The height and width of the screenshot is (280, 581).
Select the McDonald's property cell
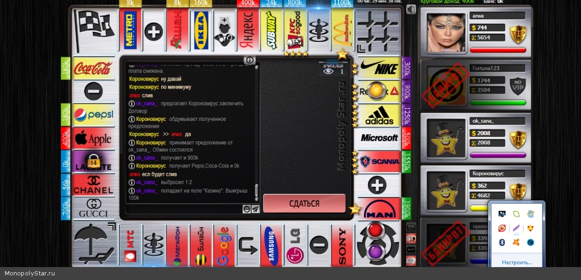(x=342, y=31)
